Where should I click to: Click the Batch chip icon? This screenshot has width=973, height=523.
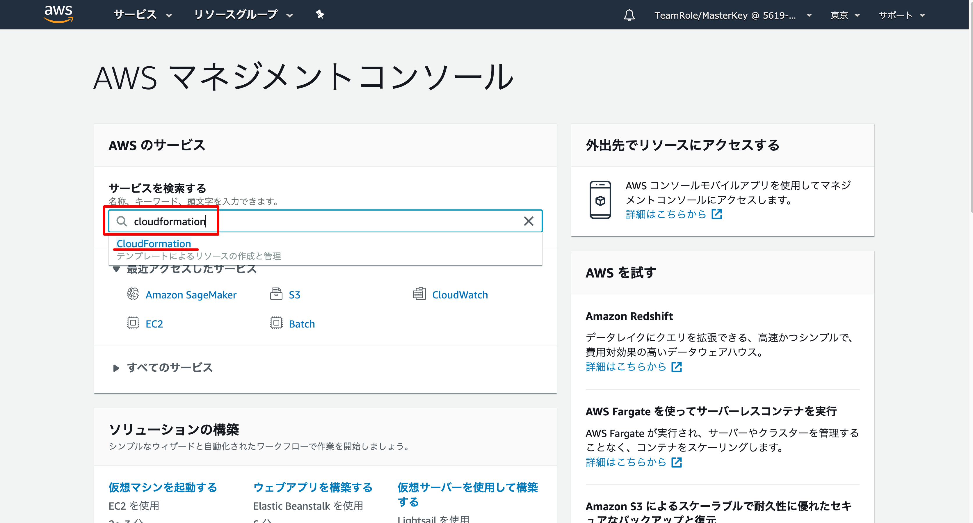[x=276, y=323]
